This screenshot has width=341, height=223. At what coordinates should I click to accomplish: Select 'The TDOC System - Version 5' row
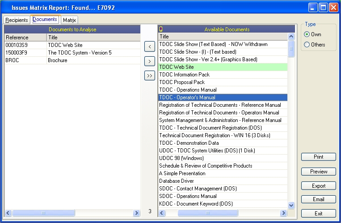[x=93, y=53]
